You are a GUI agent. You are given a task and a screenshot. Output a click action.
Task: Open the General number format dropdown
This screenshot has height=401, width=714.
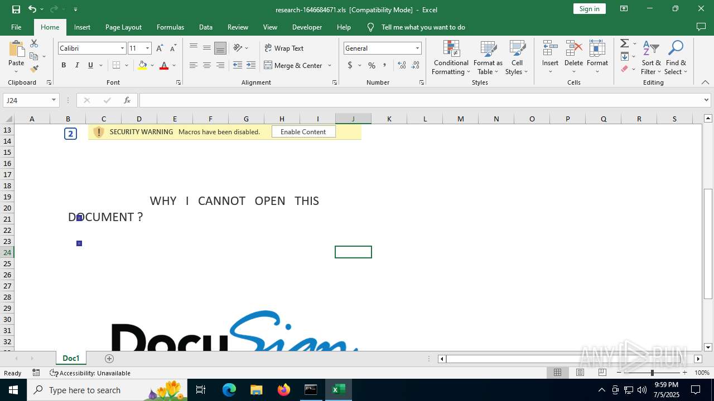(417, 48)
